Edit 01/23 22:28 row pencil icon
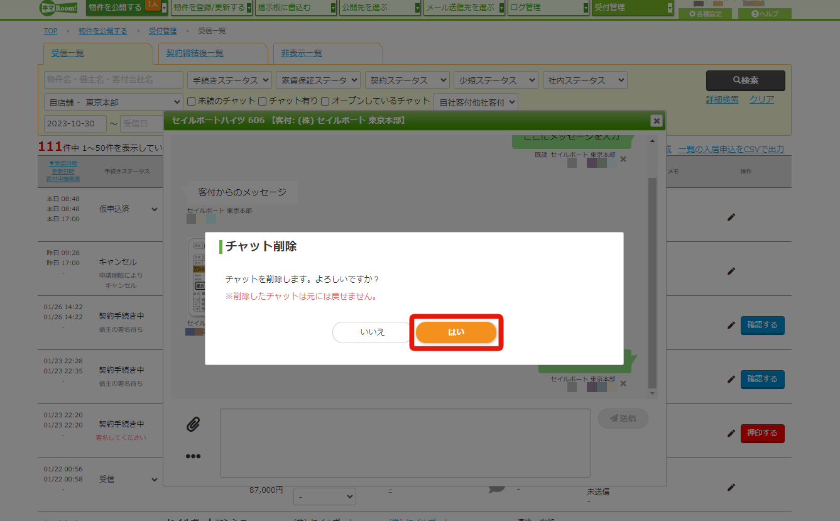Viewport: 840px width, 521px height. click(731, 379)
